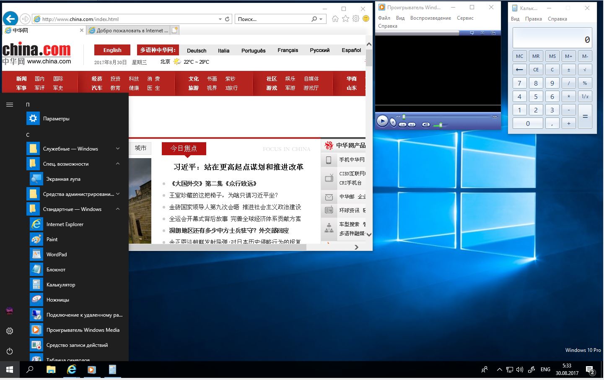Click the equals button in Calculator

click(x=585, y=116)
